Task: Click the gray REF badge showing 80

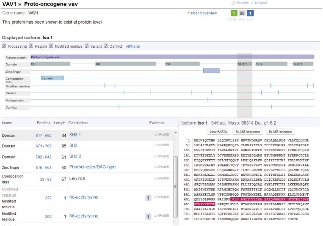Action: (x=241, y=14)
